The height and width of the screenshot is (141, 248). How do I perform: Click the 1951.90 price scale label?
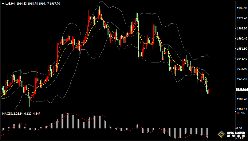pyautogui.click(x=241, y=49)
